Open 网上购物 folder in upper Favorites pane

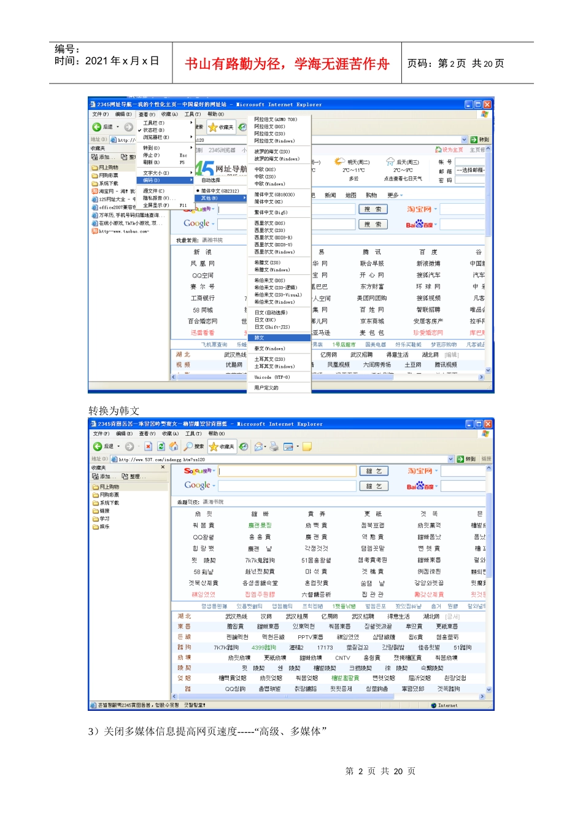click(x=105, y=168)
